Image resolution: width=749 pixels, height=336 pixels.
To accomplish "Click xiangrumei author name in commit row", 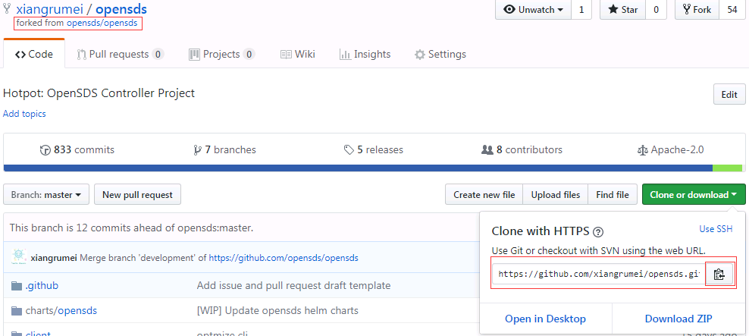I will pyautogui.click(x=54, y=258).
